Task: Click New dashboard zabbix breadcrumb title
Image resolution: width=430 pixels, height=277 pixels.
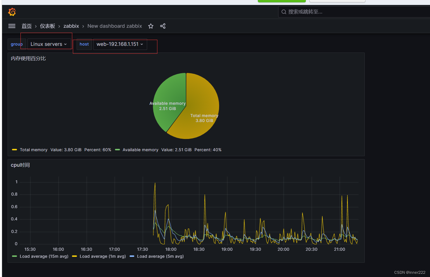Action: (115, 26)
